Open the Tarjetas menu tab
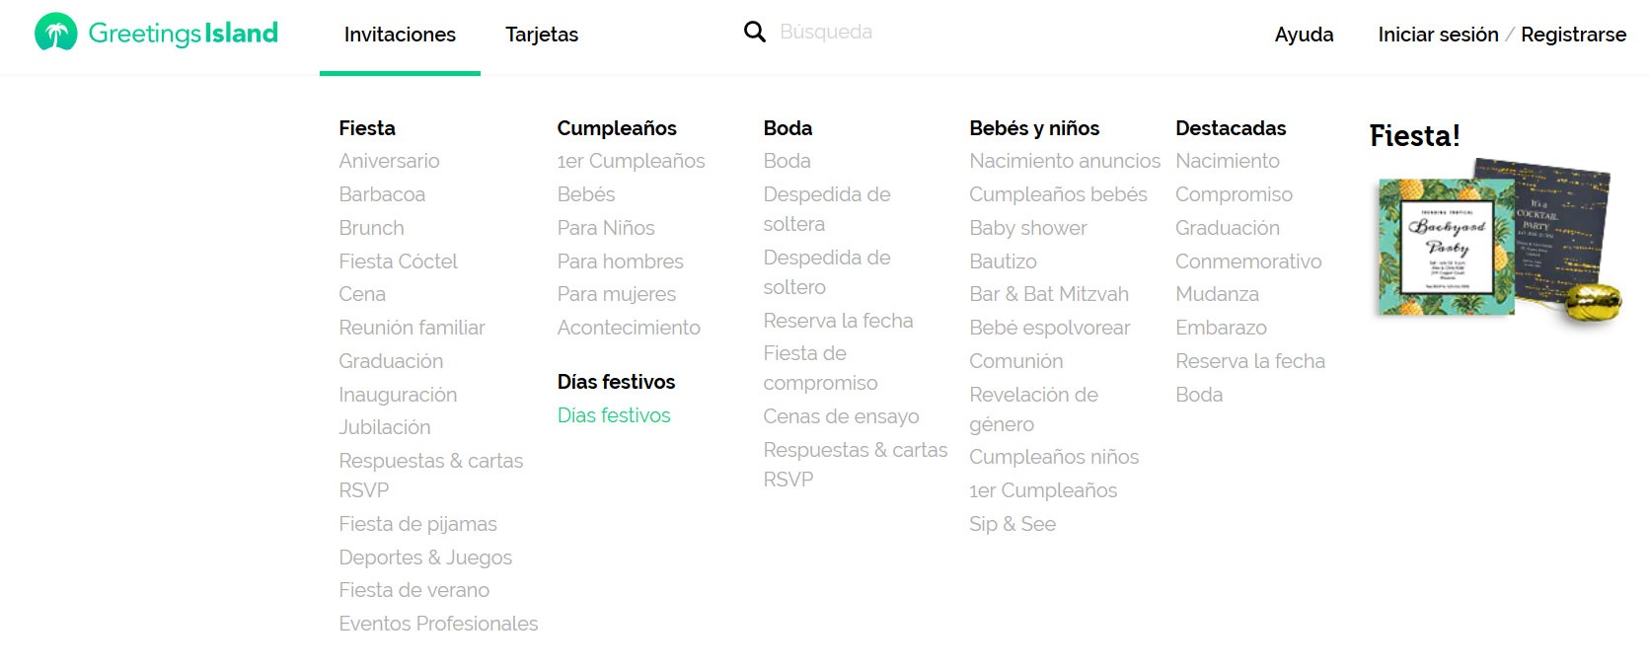Screen dimensions: 1650x668 [x=542, y=35]
